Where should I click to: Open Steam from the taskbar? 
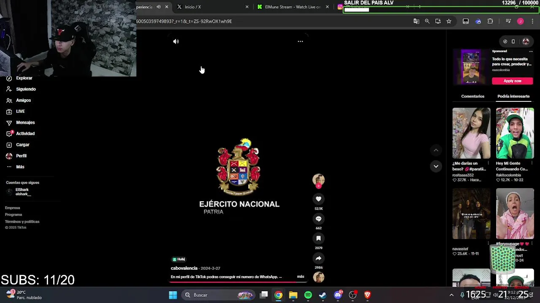point(323,295)
